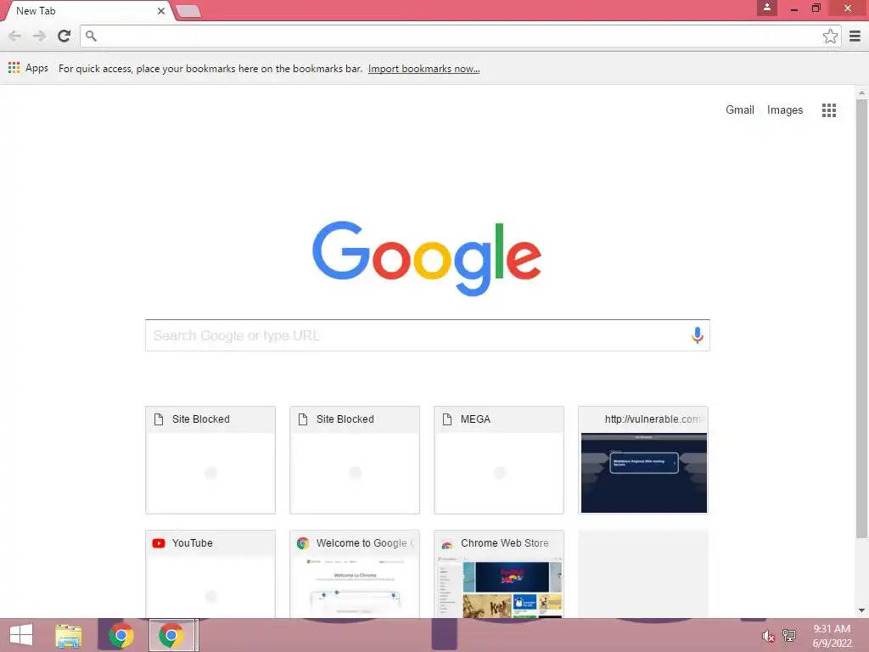Switch to the first Chrome taskbar icon

click(x=121, y=635)
